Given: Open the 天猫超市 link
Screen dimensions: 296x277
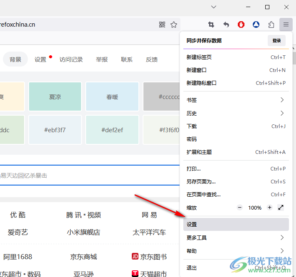Looking at the screenshot, I should click(153, 274).
